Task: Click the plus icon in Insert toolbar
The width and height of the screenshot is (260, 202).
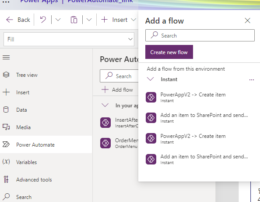Action: tap(104, 20)
